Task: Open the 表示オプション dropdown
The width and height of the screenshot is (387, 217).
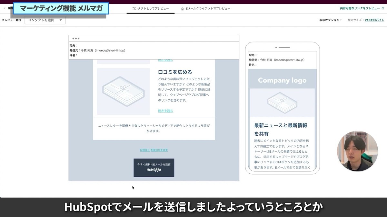Action: click(330, 20)
